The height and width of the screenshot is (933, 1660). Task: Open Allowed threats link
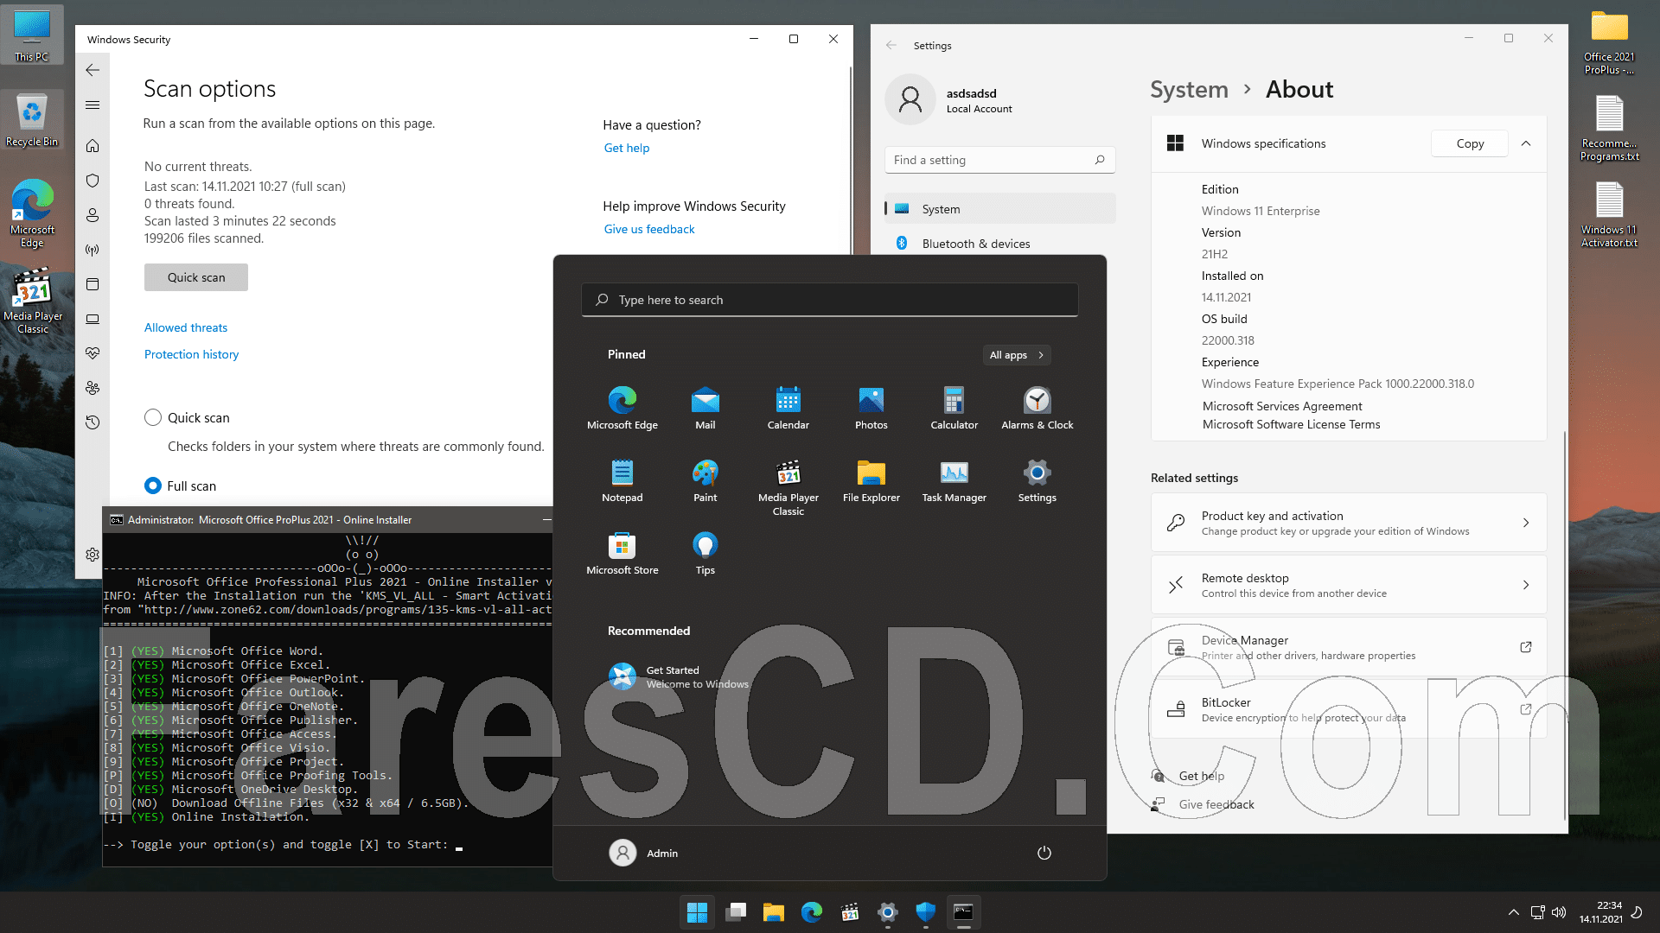(186, 327)
